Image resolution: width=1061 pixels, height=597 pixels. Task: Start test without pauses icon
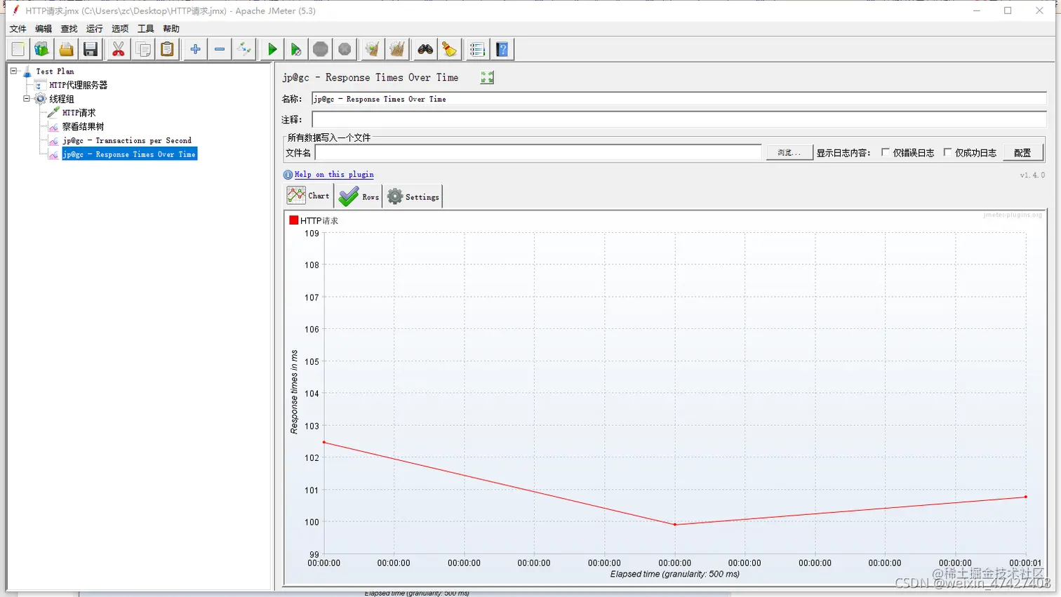tap(296, 49)
